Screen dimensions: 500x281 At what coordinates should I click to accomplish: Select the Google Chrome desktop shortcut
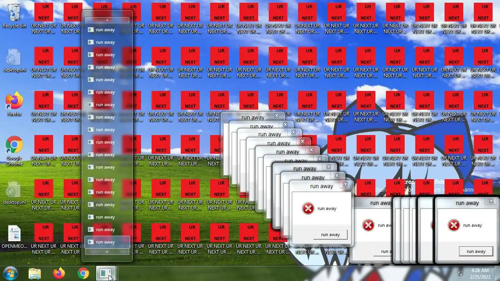14,151
